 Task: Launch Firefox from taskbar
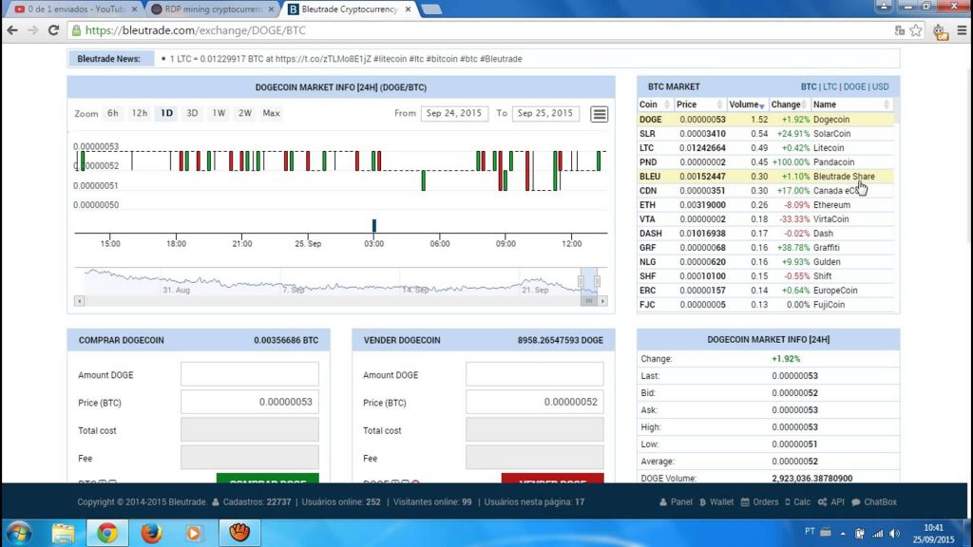(151, 533)
